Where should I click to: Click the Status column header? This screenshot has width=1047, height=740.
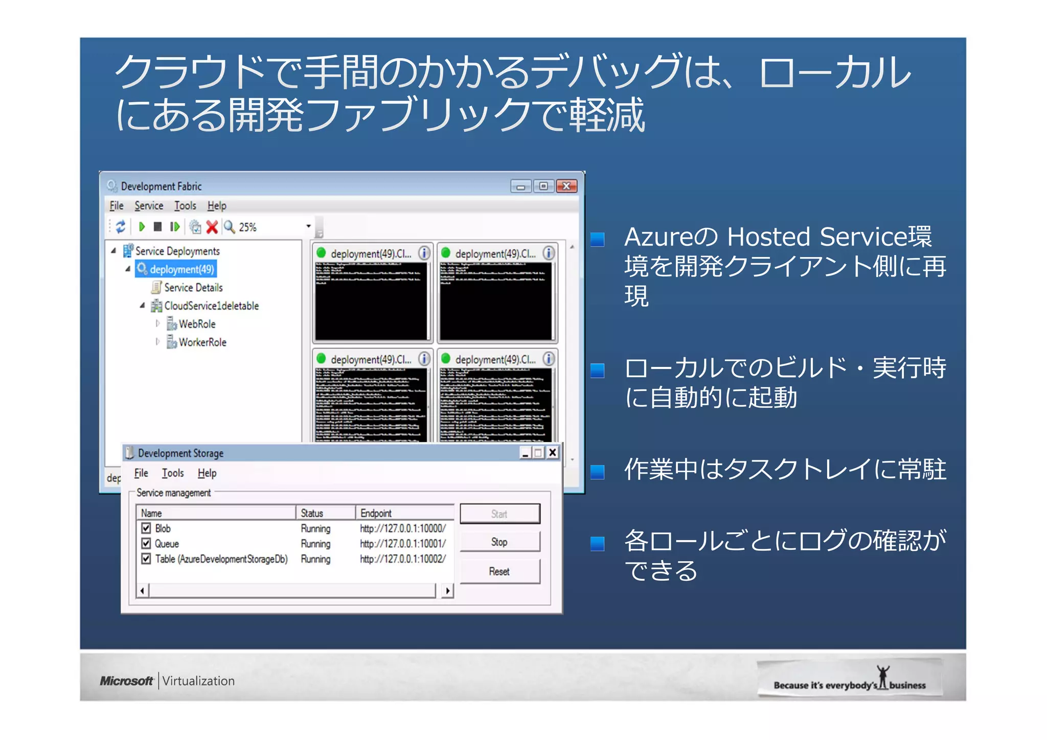coord(326,513)
